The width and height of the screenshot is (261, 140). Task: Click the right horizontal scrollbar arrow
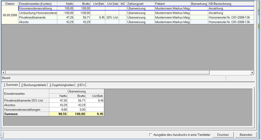click(x=252, y=72)
